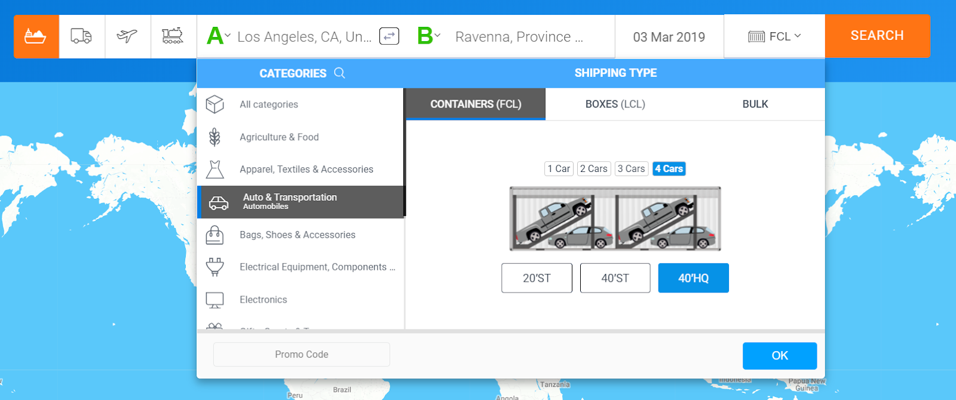Open the 03 Mar 2019 date picker

point(669,37)
